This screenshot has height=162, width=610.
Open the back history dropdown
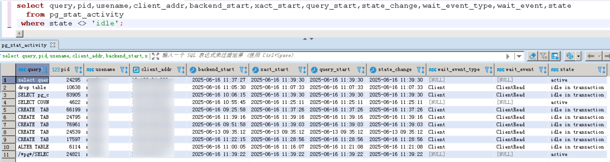599,56
